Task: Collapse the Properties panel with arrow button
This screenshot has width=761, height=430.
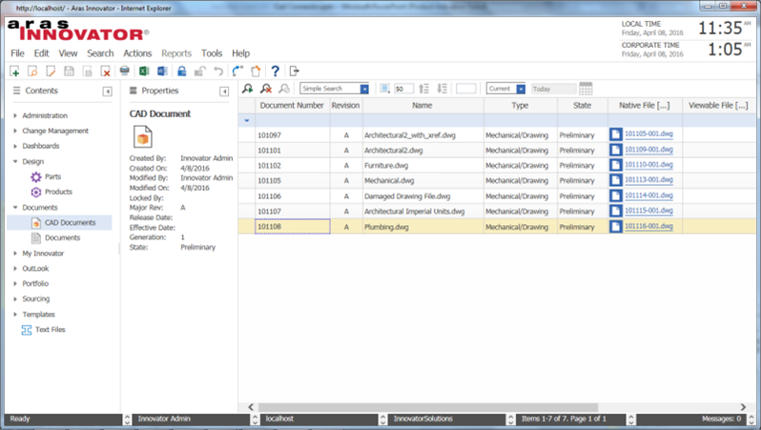Action: (x=224, y=92)
